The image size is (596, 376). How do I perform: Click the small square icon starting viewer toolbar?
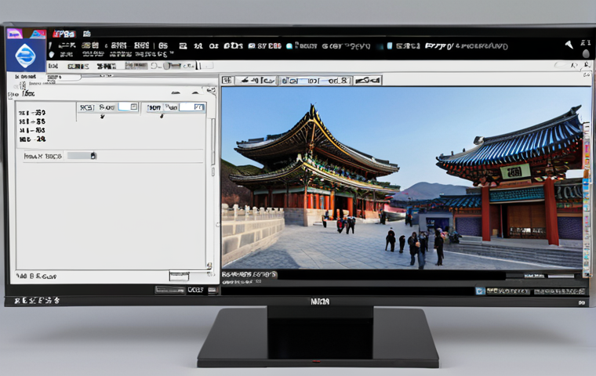click(227, 80)
